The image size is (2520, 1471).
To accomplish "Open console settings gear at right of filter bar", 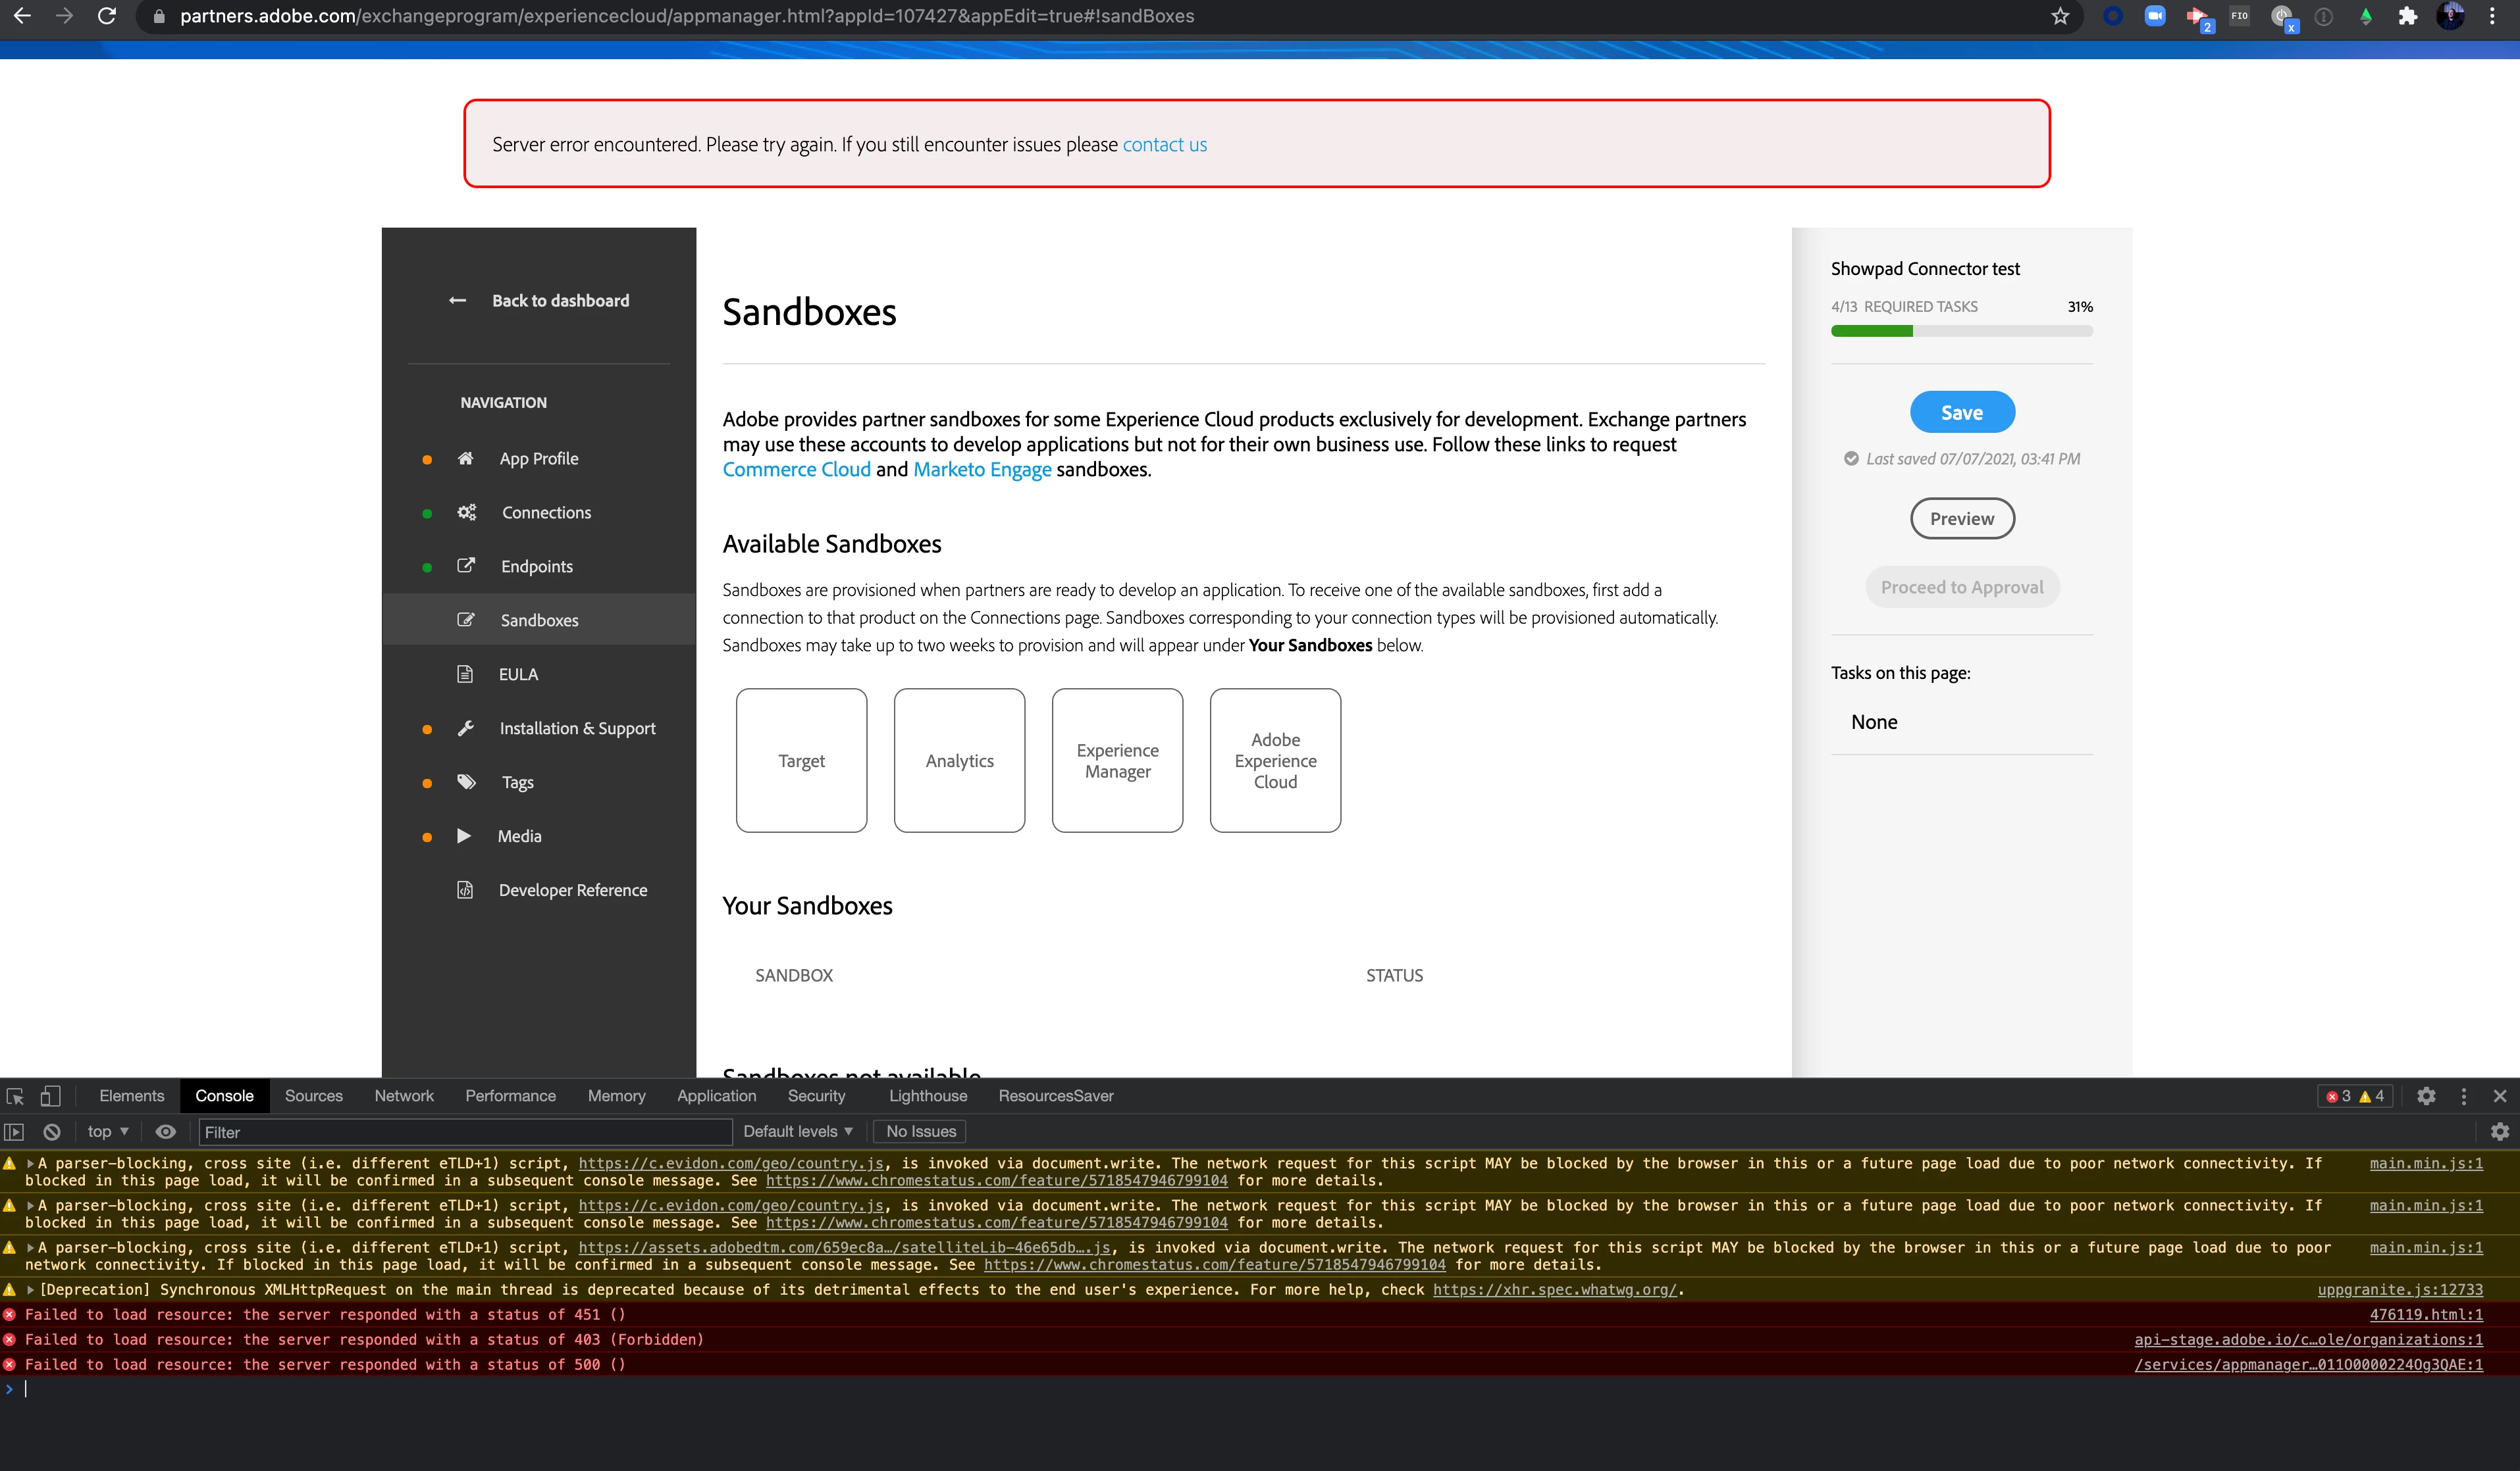I will coord(2499,1132).
